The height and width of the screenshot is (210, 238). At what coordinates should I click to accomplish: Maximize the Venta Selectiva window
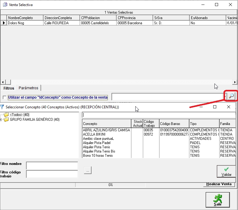[217, 5]
